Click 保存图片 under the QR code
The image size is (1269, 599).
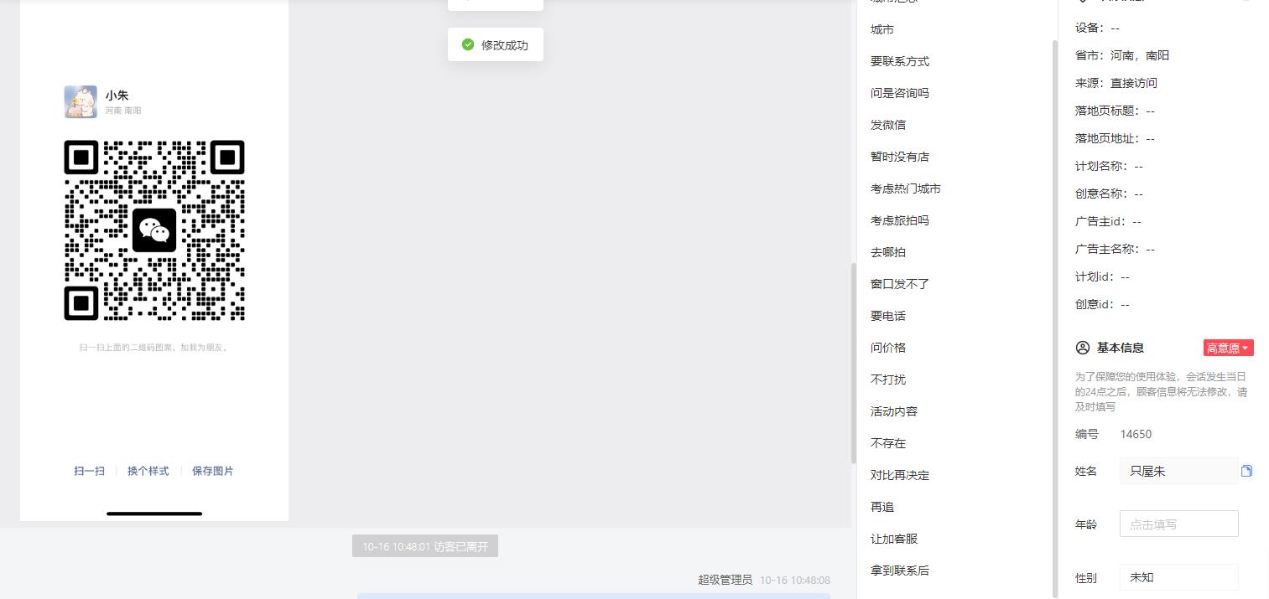[x=213, y=471]
